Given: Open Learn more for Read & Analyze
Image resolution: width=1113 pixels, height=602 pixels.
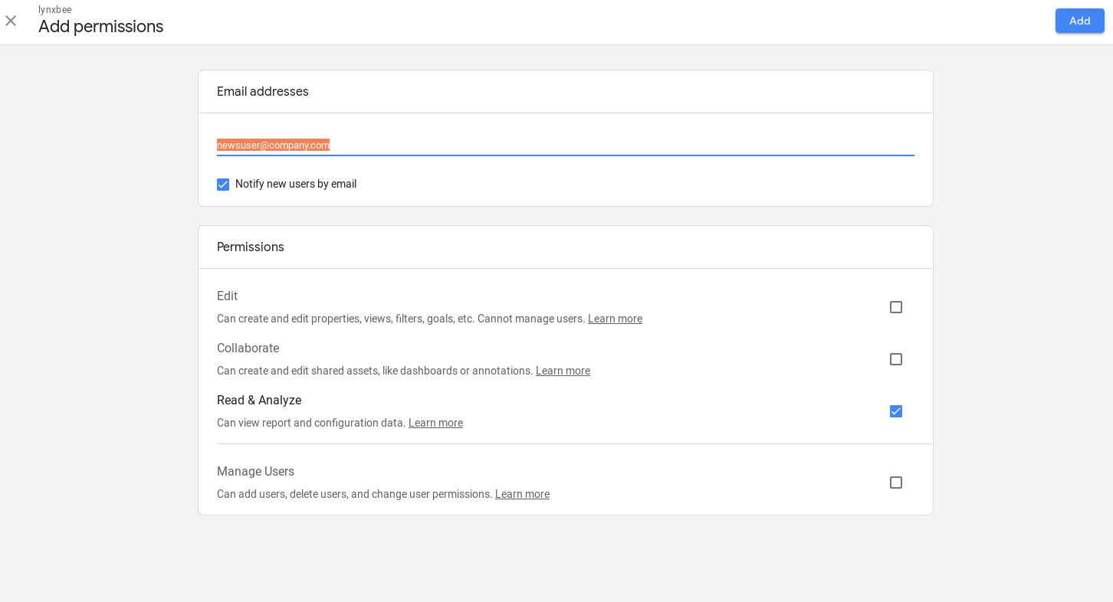Looking at the screenshot, I should pos(435,423).
